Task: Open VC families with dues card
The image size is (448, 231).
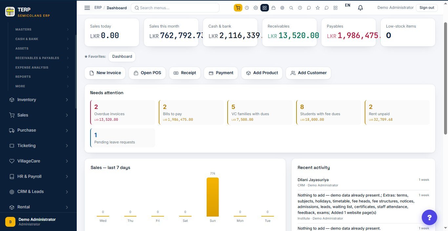Action: tap(260, 112)
